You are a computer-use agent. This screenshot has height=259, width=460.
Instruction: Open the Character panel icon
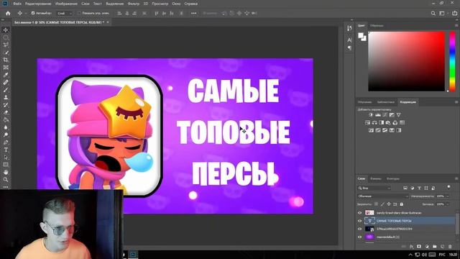(349, 40)
